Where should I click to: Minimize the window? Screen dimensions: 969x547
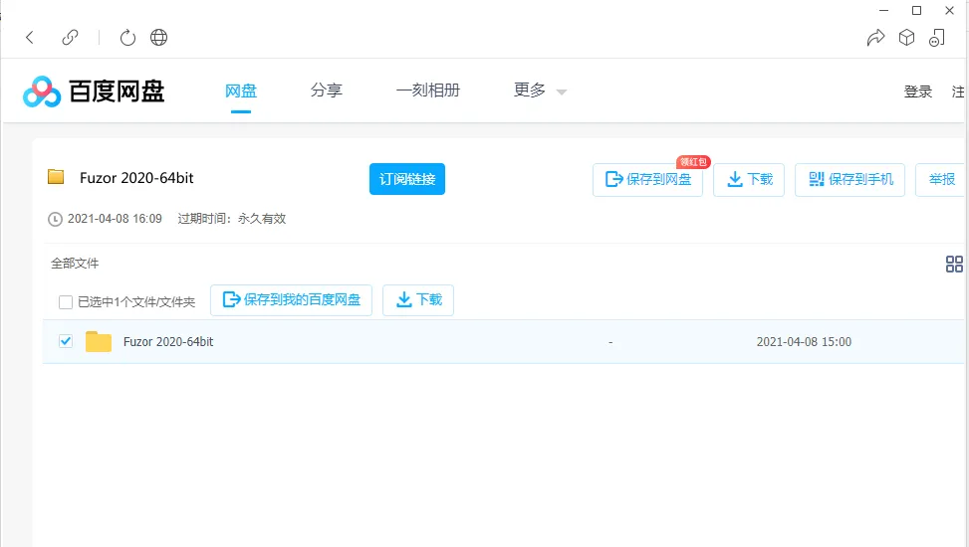[883, 11]
